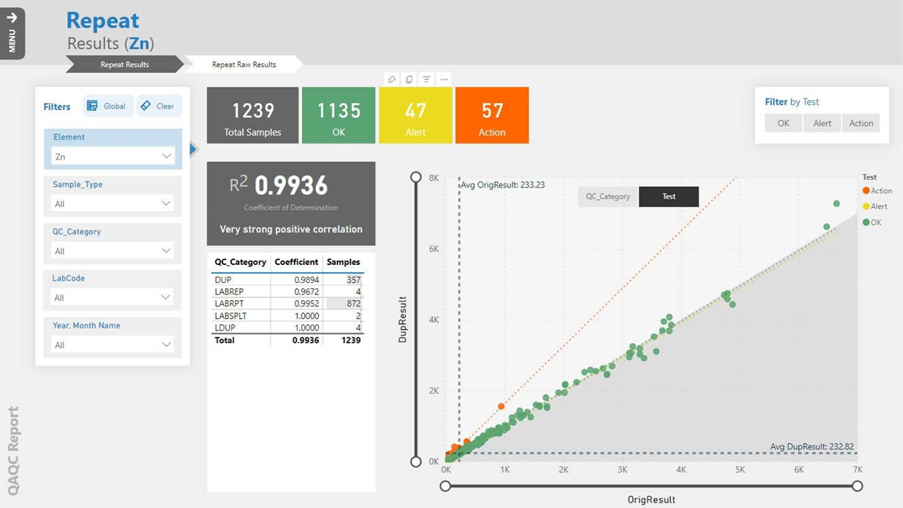Open the More options ellipsis menu

click(443, 78)
